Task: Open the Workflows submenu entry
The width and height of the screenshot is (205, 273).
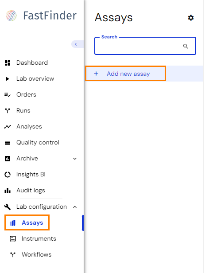Action: coord(36,254)
